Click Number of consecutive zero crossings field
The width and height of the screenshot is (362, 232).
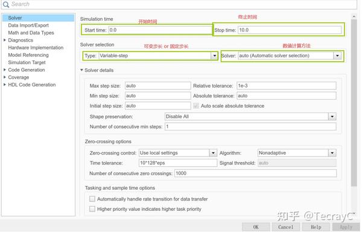[255, 173]
